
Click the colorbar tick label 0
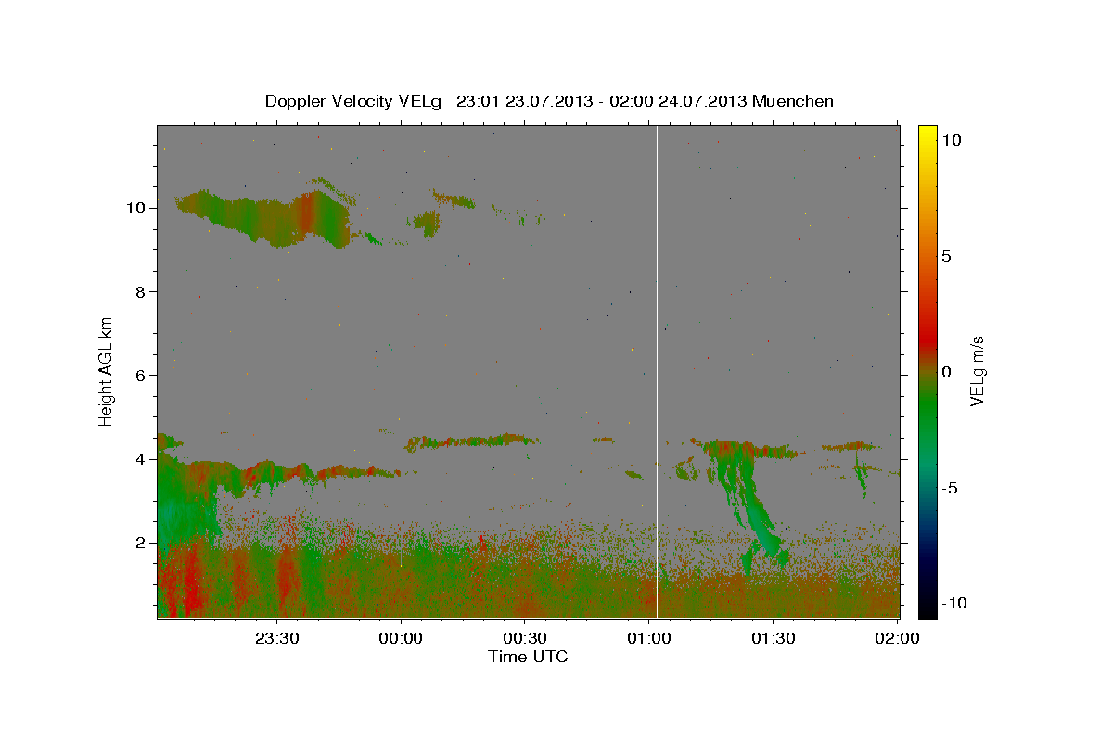click(946, 372)
